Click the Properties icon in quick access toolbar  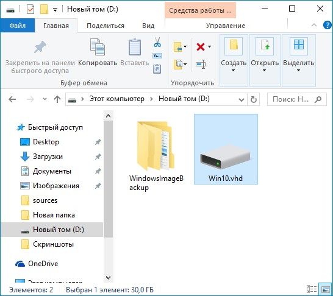click(x=30, y=9)
